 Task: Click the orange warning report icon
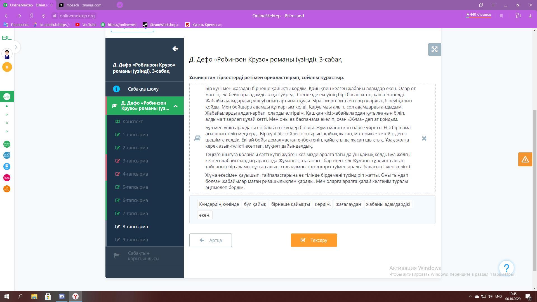point(525,159)
